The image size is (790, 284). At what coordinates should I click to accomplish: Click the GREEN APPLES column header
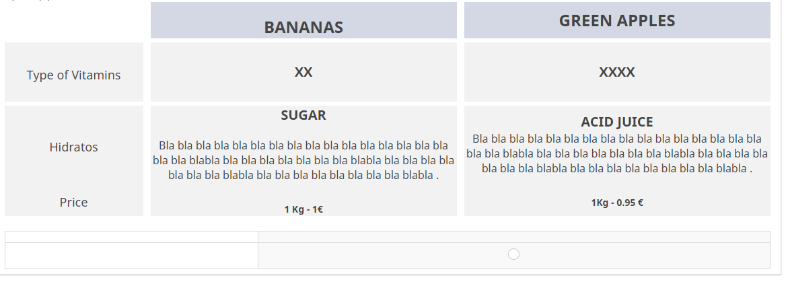617,21
